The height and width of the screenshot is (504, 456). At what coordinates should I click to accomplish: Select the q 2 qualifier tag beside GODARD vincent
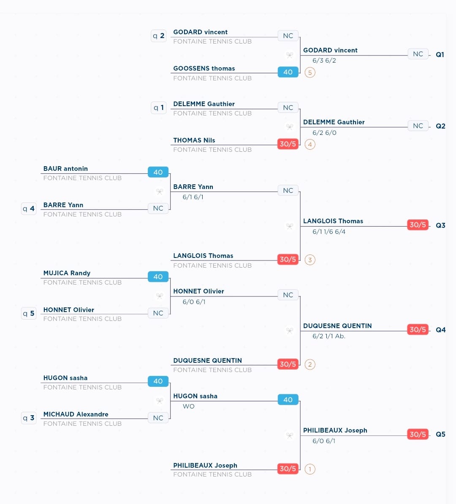pyautogui.click(x=158, y=36)
